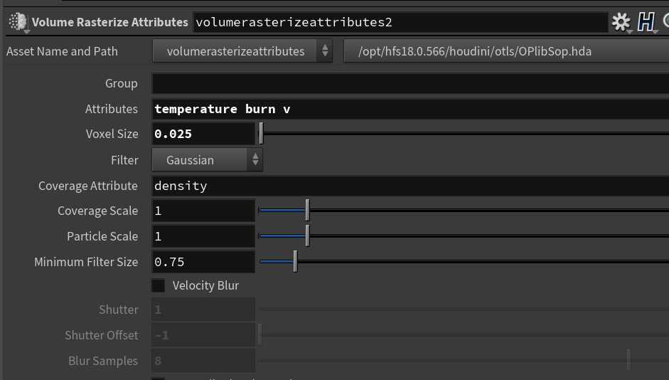Click the Minimum Filter Size slider handle

point(295,261)
